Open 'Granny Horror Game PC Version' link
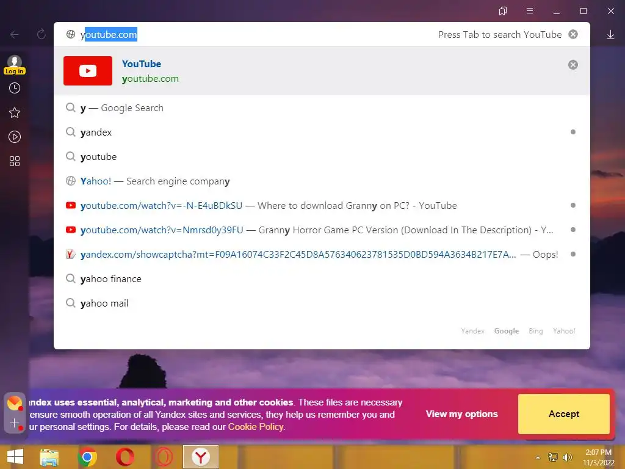 click(x=322, y=230)
